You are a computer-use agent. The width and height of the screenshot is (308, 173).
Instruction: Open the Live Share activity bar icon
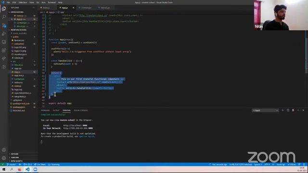4,59
